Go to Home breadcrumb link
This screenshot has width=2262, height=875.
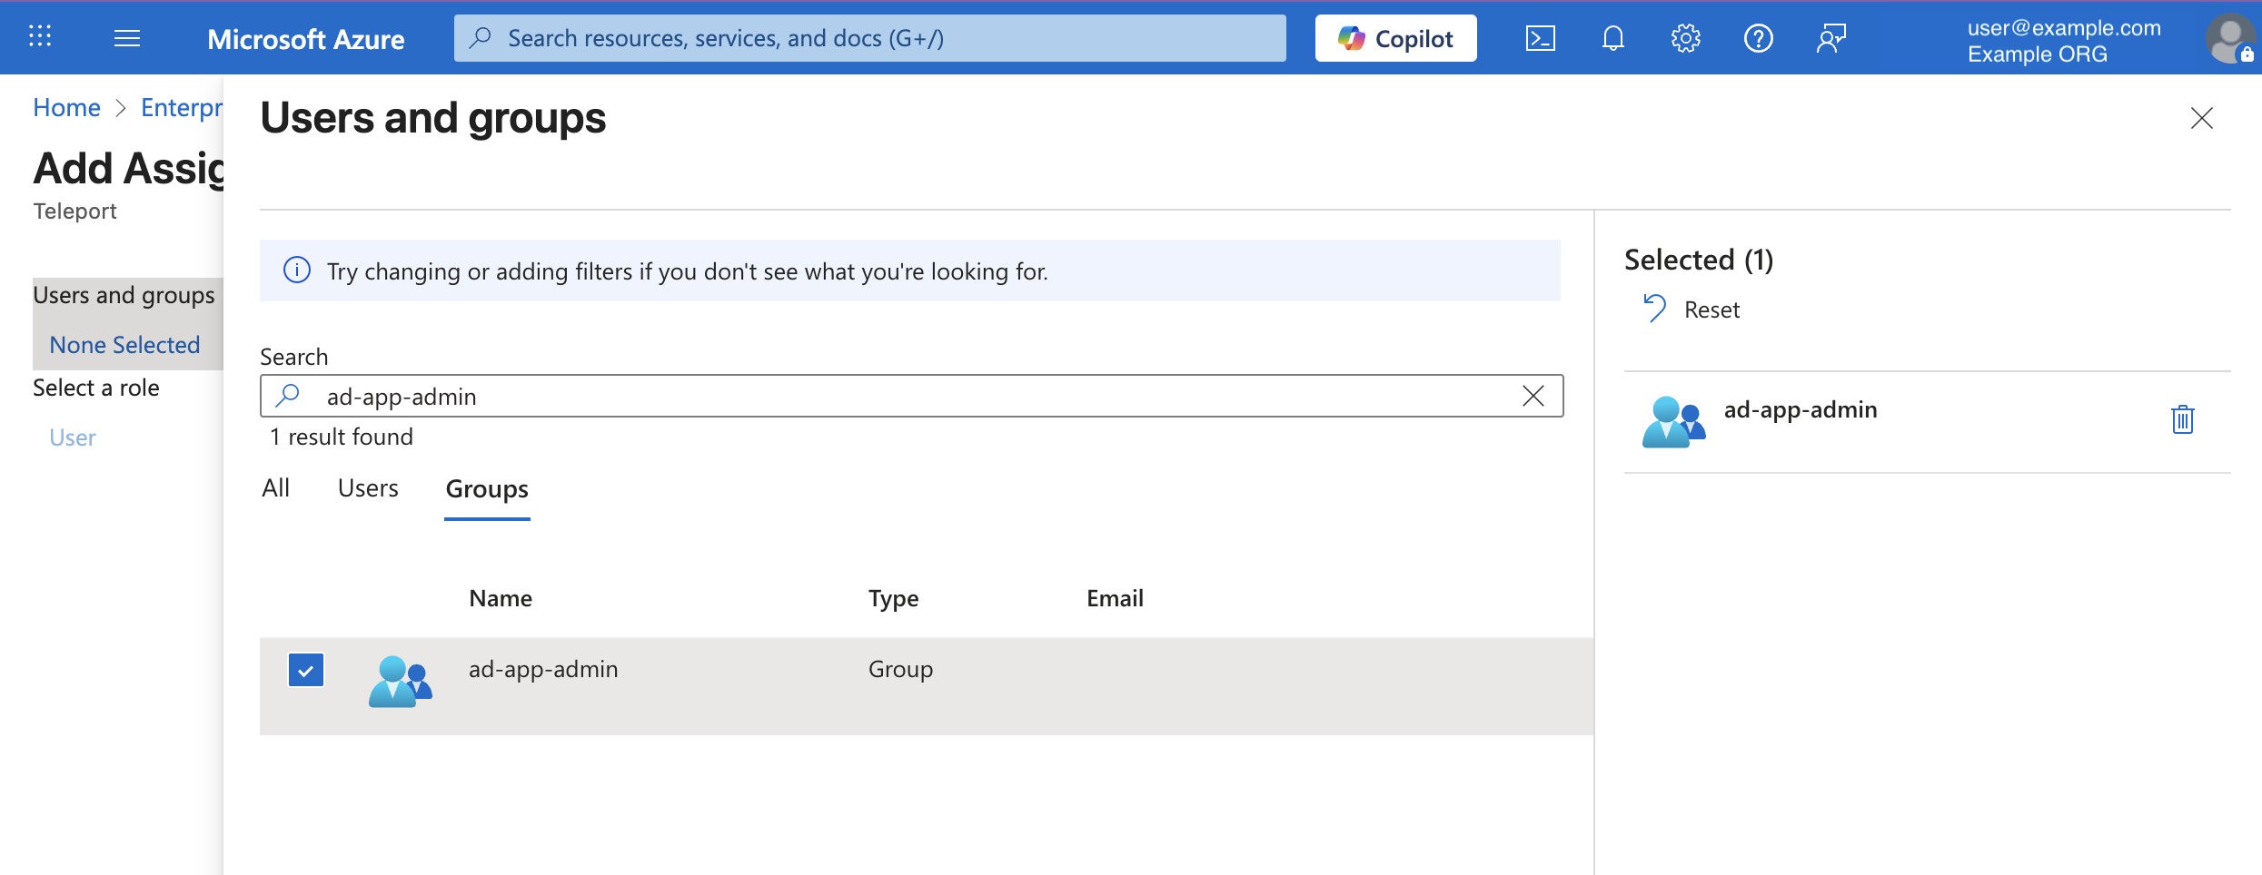click(66, 107)
